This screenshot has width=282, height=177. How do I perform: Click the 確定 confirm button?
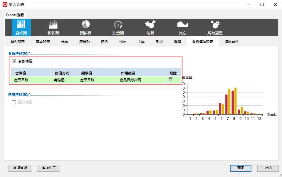241,168
